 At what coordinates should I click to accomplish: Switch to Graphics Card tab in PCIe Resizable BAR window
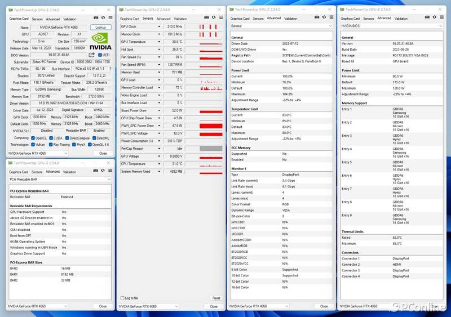(19, 172)
